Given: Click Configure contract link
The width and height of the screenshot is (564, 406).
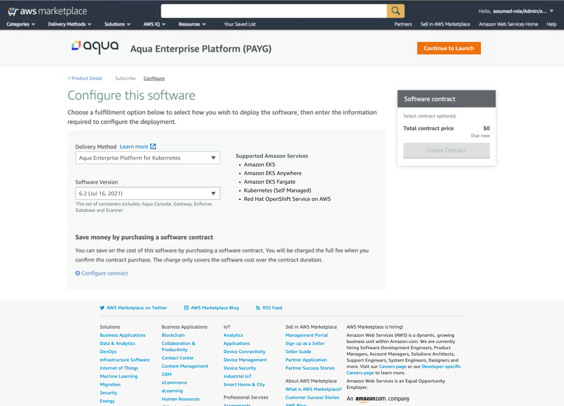Looking at the screenshot, I should tap(105, 273).
